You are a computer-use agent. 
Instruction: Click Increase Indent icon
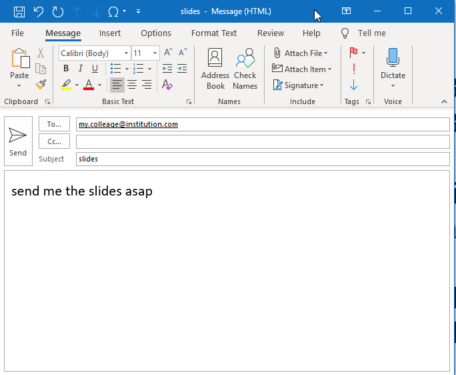[182, 69]
